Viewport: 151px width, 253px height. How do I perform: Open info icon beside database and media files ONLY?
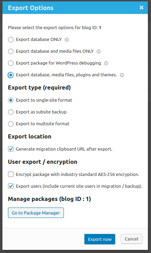click(x=99, y=51)
